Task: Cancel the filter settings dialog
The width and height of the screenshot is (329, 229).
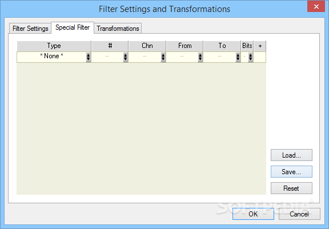Action: 299,214
